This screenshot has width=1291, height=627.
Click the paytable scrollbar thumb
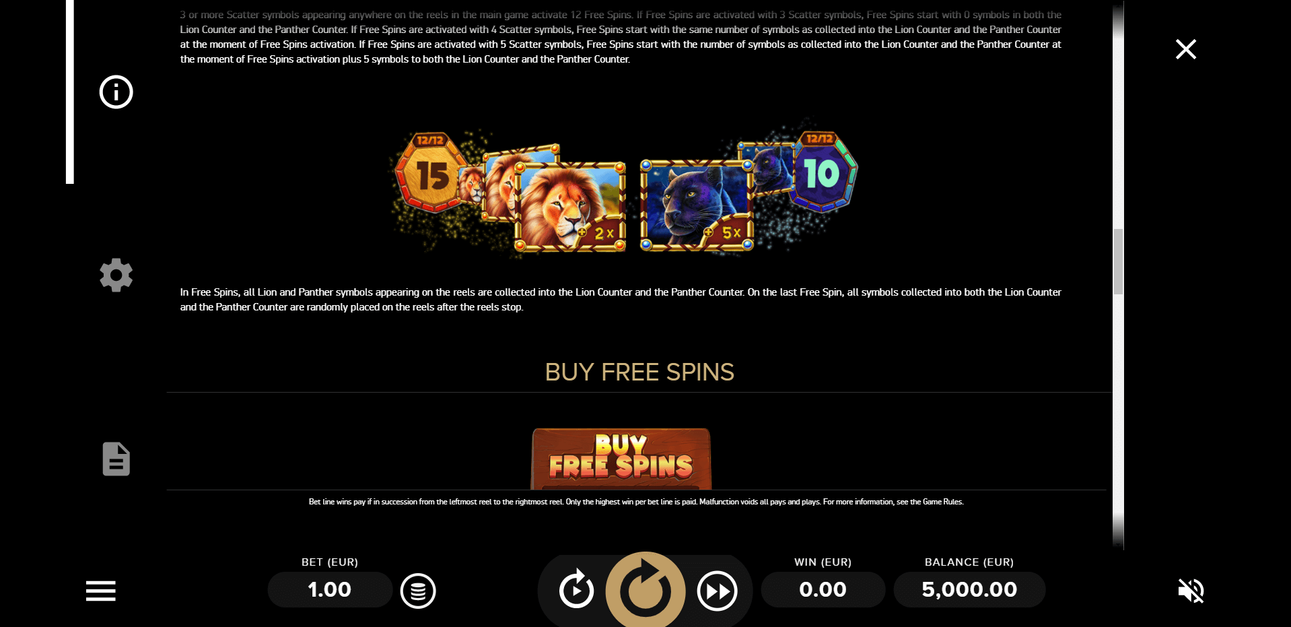coord(1118,261)
